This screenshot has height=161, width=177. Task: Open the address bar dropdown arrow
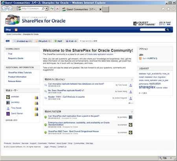tap(46, 9)
